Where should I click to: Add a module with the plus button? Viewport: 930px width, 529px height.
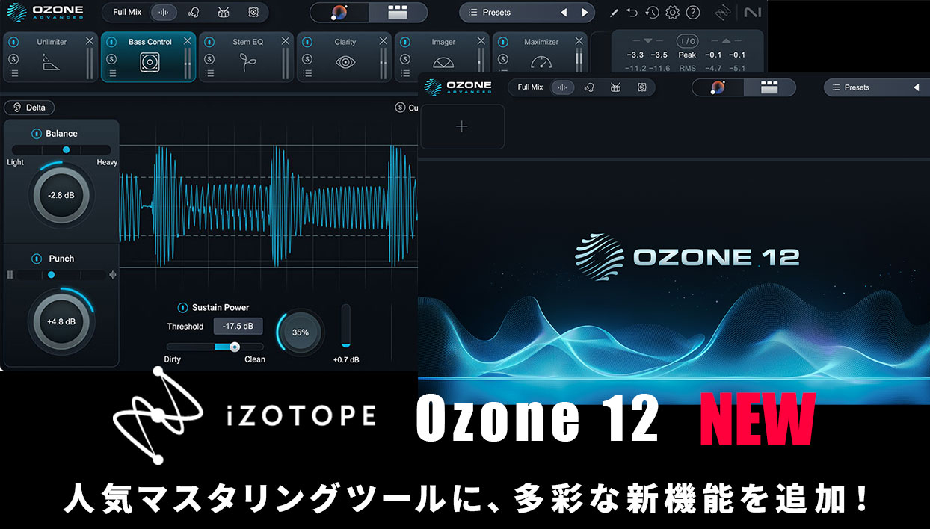coord(461,126)
